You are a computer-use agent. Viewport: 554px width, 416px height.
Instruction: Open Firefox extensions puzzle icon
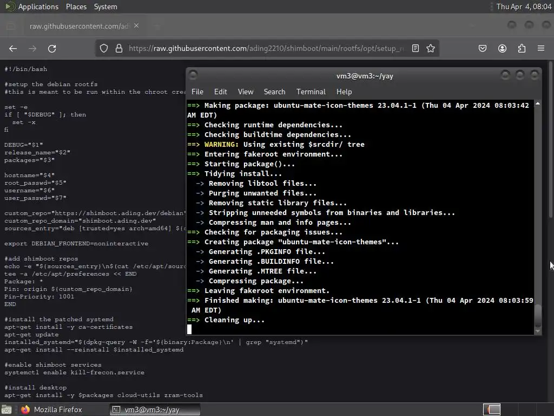click(x=522, y=48)
